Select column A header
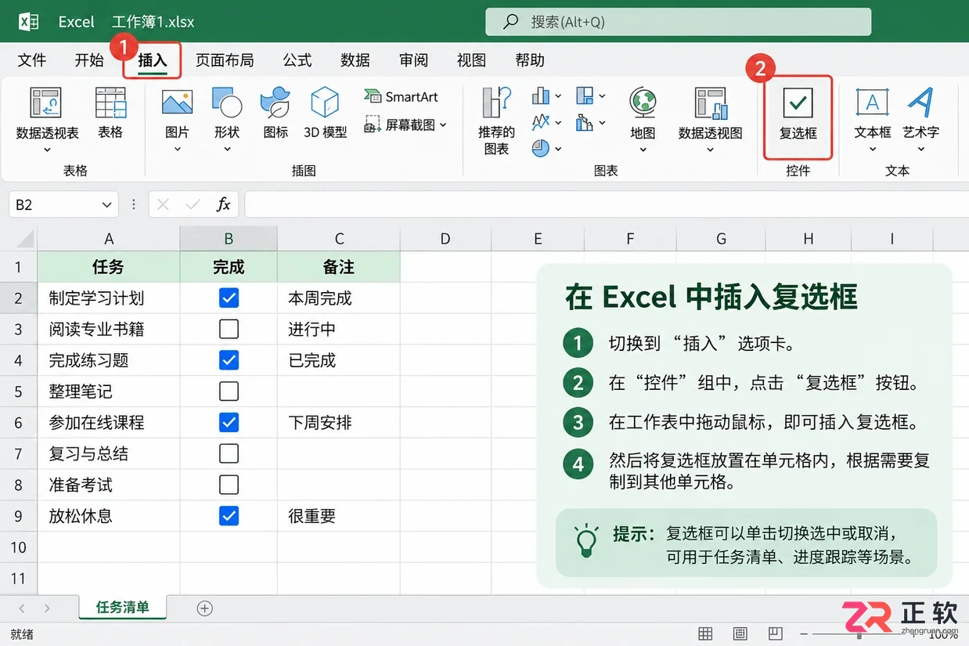Image resolution: width=969 pixels, height=646 pixels. 109,239
